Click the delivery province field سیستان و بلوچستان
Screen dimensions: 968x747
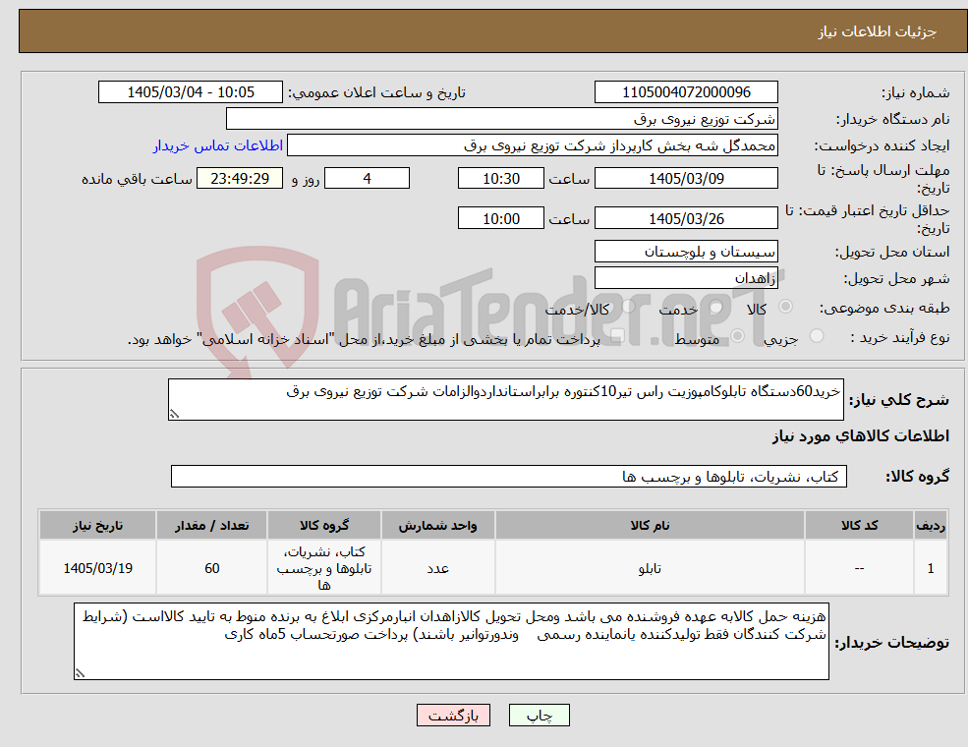(686, 252)
